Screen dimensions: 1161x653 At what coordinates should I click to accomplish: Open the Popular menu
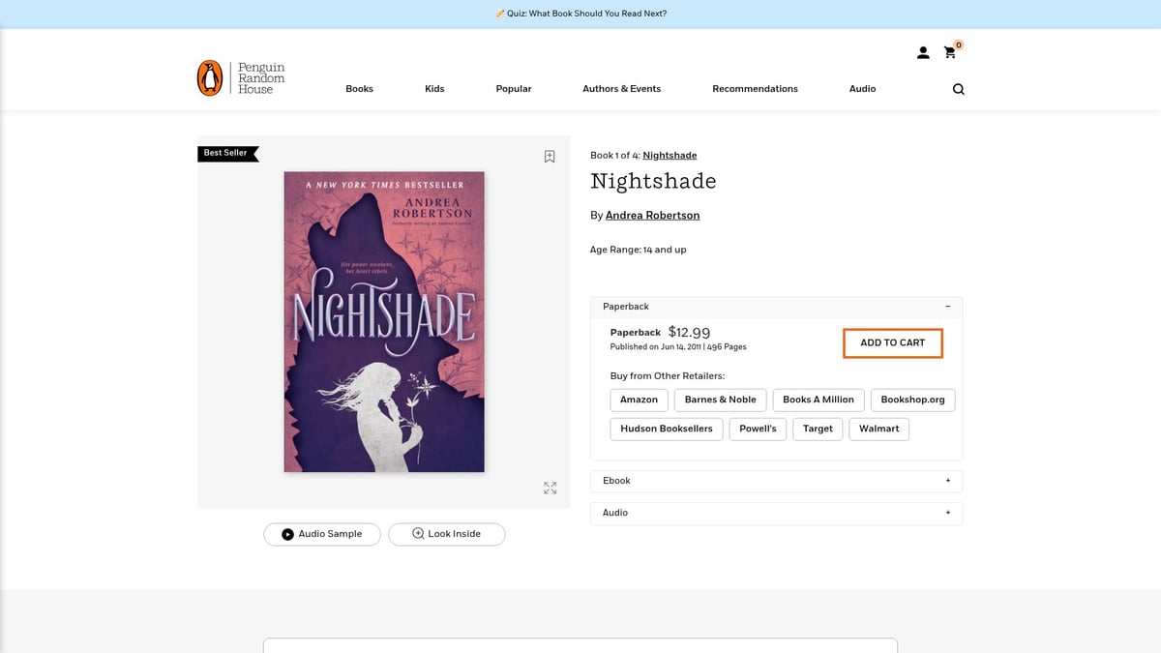point(514,89)
